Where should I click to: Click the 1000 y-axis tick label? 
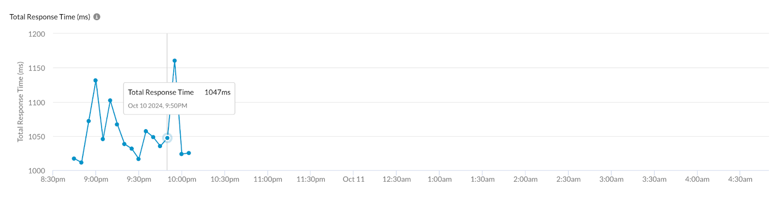point(37,170)
